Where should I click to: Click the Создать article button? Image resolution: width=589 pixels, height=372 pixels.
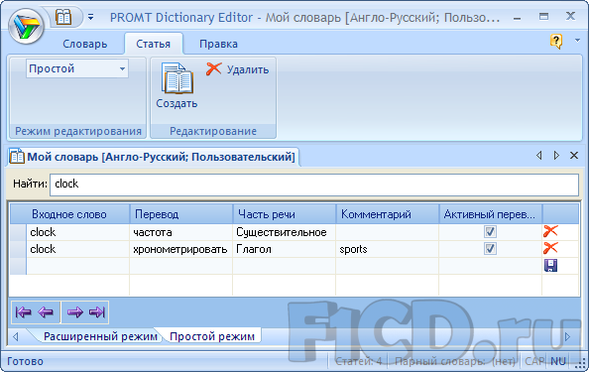[177, 86]
